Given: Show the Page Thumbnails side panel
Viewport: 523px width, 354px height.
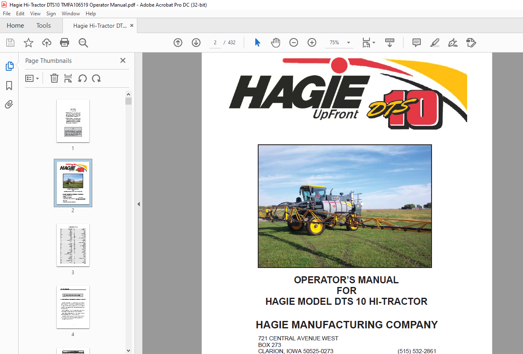Looking at the screenshot, I should click(9, 66).
